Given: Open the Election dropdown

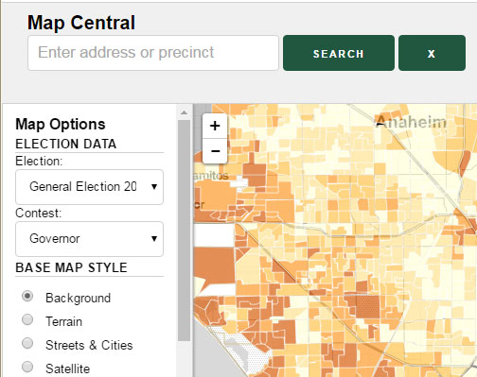Looking at the screenshot, I should (89, 187).
